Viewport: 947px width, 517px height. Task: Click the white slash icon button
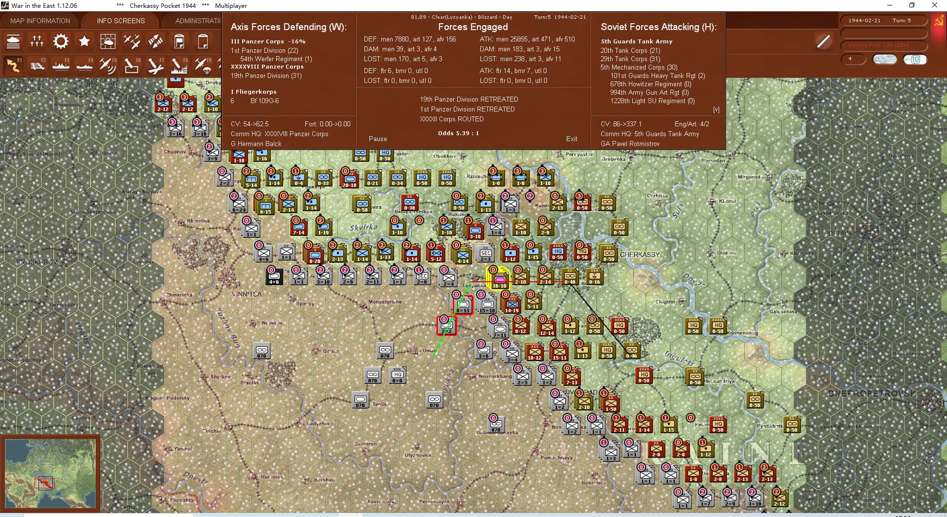tap(823, 41)
